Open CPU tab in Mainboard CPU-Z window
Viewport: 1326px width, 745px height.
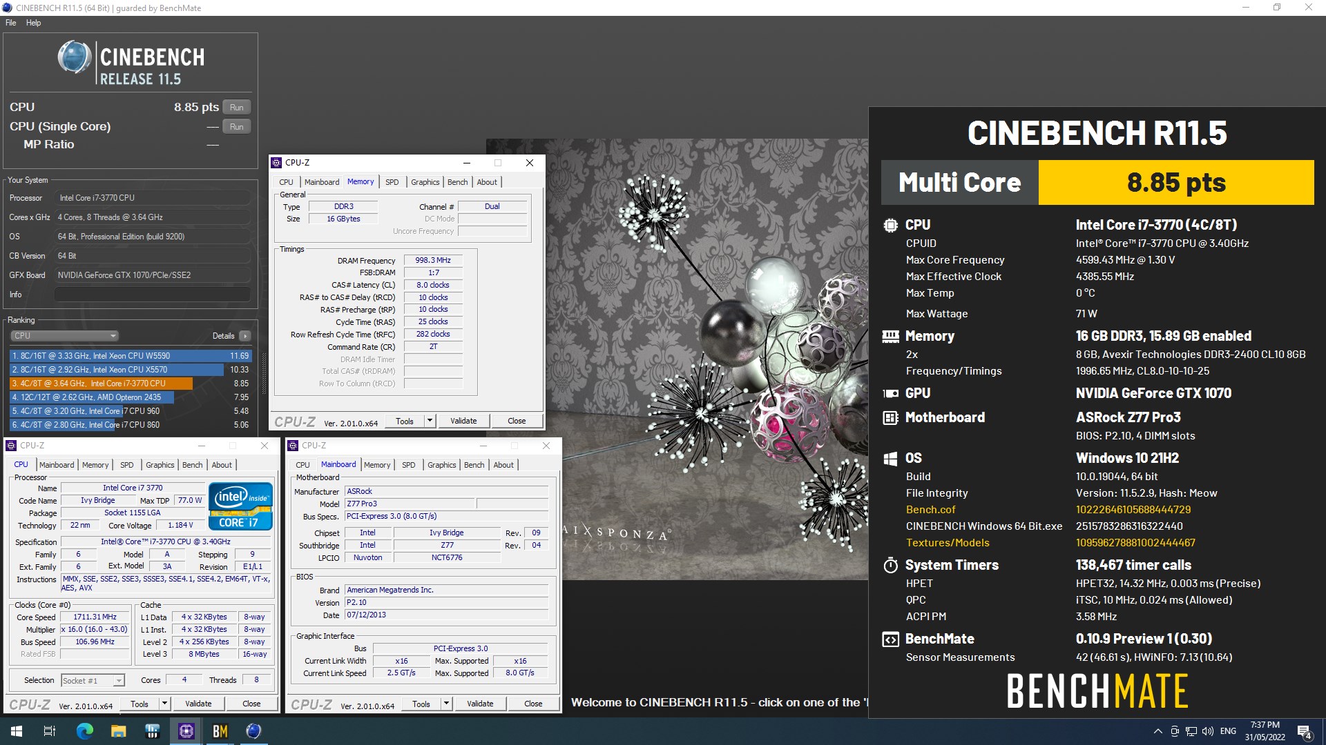[x=302, y=465]
